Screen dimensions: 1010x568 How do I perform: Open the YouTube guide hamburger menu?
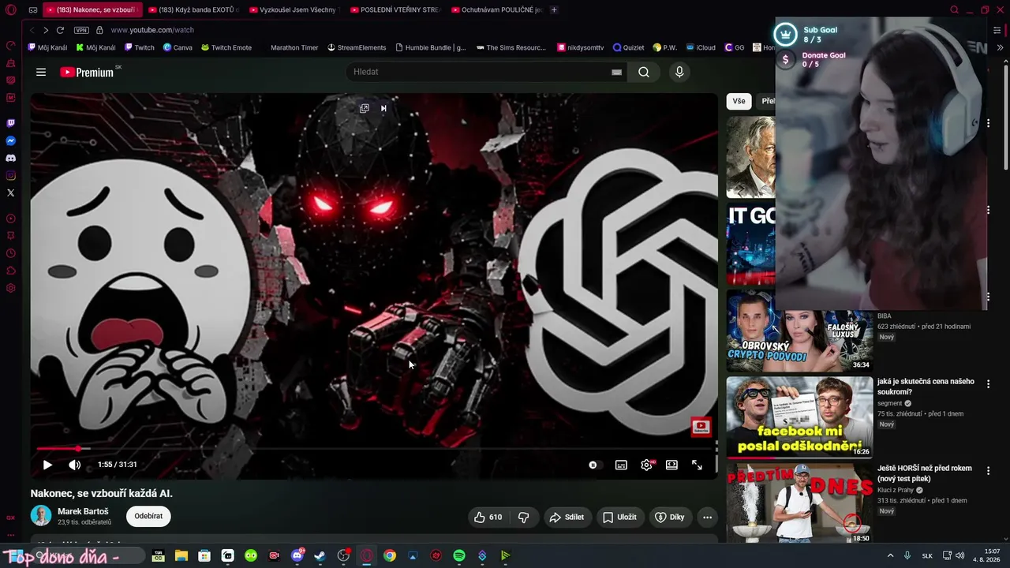[41, 72]
